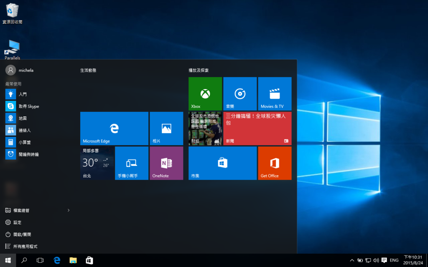Click the clock showing 下午10:31

pos(413,260)
